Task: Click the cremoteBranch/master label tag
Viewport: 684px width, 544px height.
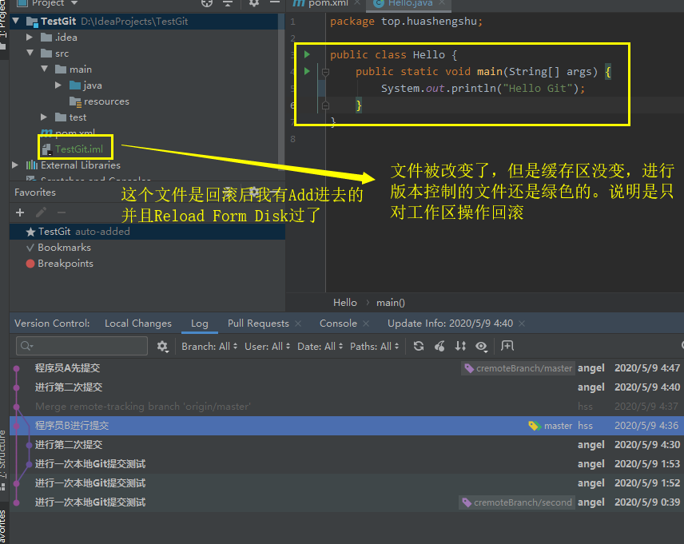Action: [519, 368]
